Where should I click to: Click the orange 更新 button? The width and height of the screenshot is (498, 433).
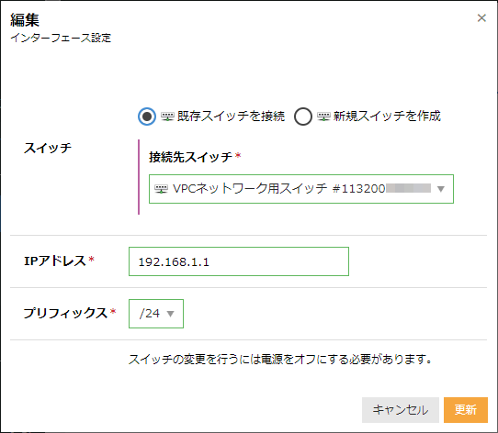click(466, 410)
